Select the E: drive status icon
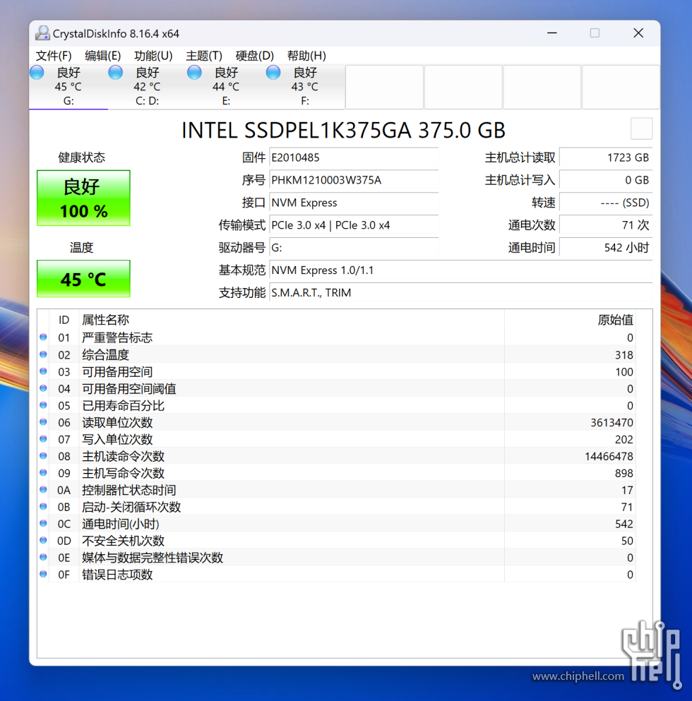The image size is (692, 701). tap(195, 73)
